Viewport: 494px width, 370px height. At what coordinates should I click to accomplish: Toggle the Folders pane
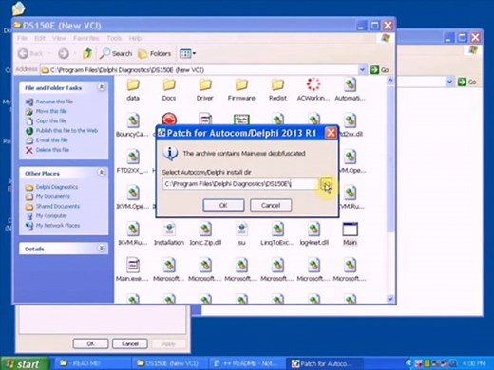coord(155,54)
